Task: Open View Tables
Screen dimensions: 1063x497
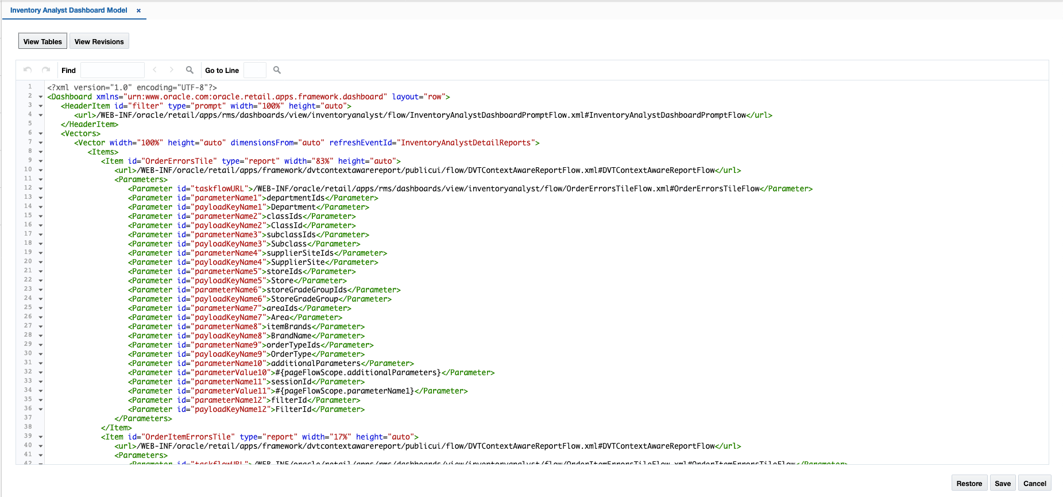Action: point(42,41)
